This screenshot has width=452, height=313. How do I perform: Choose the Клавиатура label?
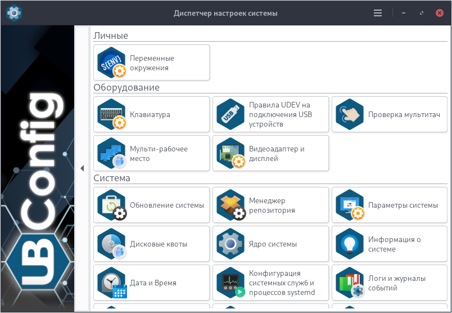pyautogui.click(x=150, y=114)
